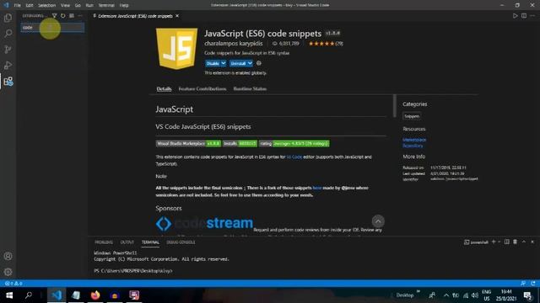This screenshot has width=540, height=303.
Task: Open the Help menu
Action: click(124, 5)
